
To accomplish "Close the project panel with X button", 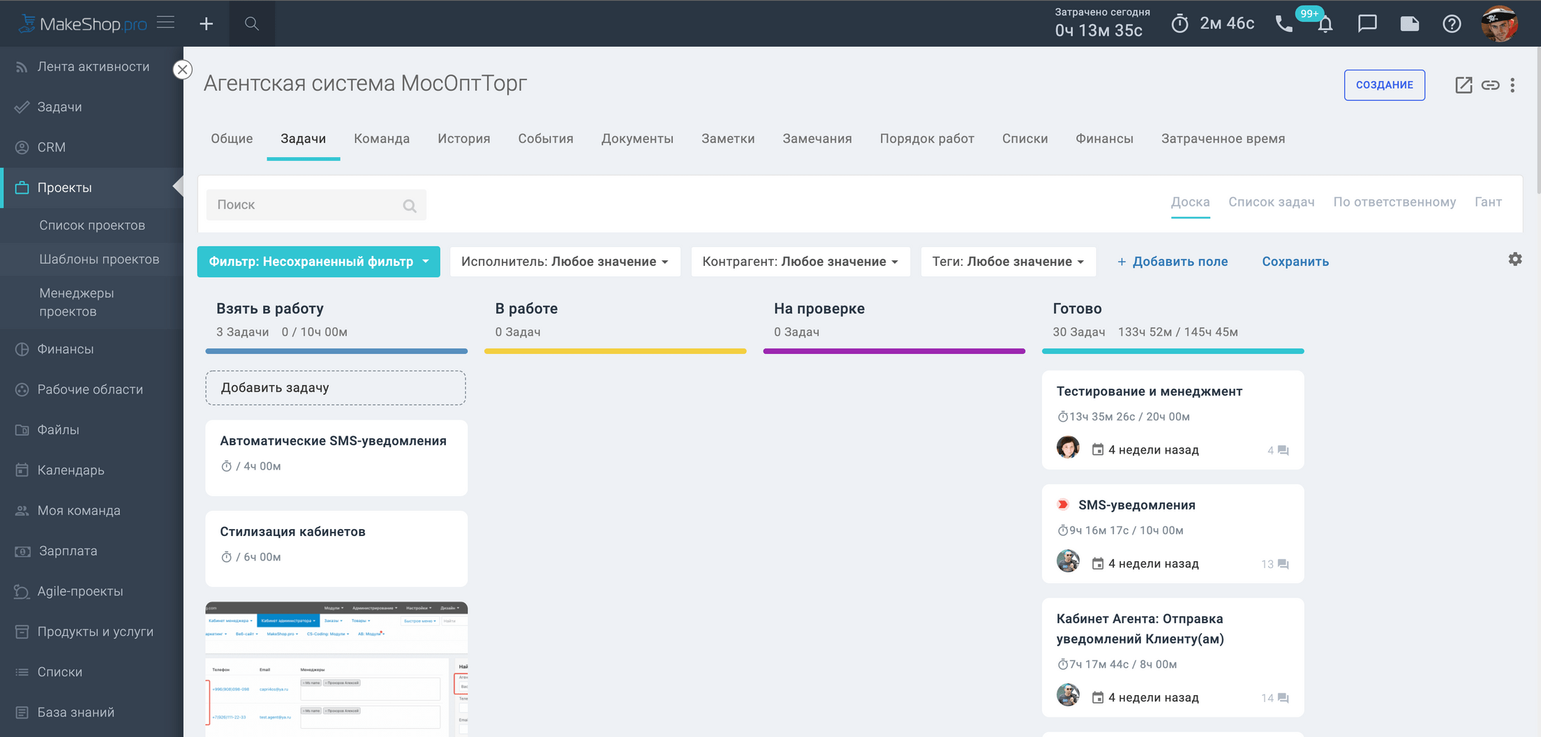I will pos(182,70).
